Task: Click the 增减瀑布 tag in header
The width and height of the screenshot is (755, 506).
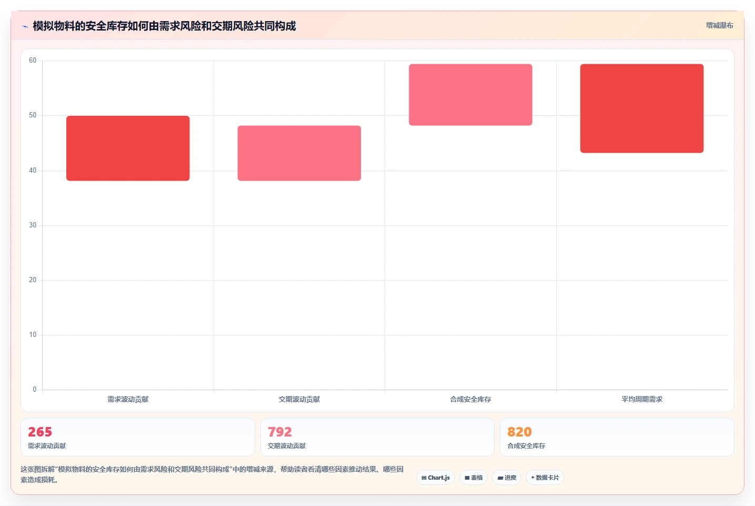Action: coord(719,25)
